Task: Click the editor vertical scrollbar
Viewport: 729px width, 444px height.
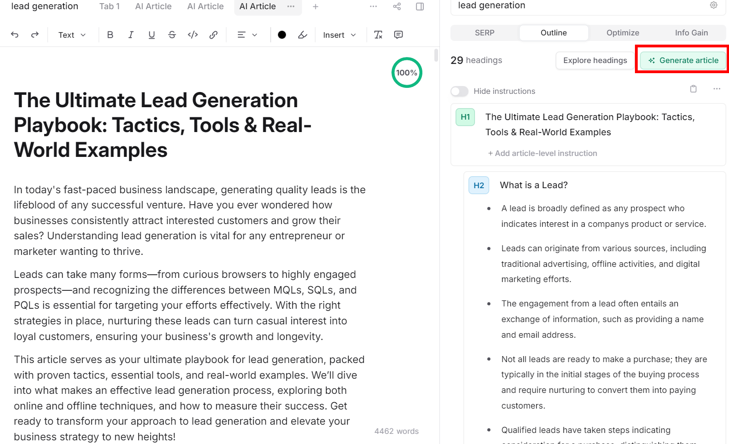Action: coord(436,55)
